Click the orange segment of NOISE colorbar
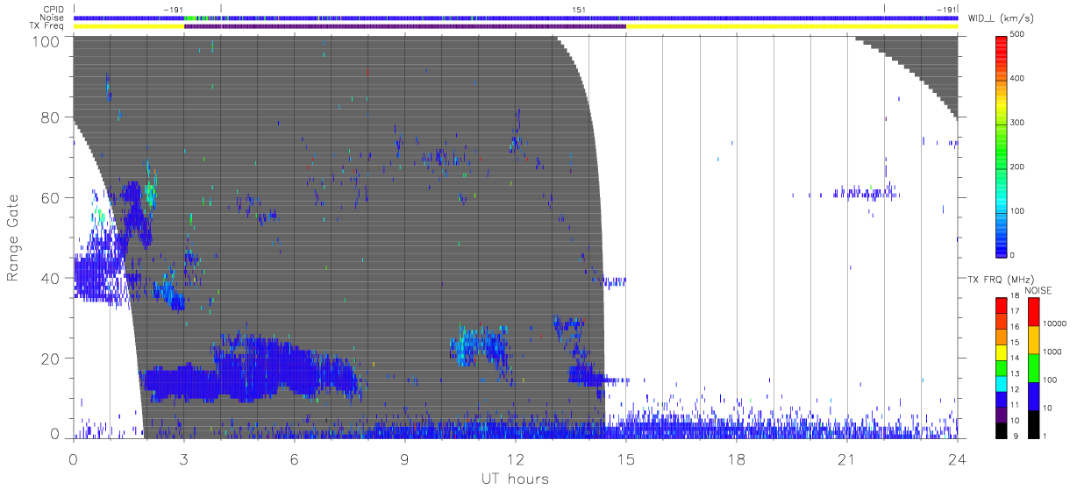 (x=1033, y=339)
